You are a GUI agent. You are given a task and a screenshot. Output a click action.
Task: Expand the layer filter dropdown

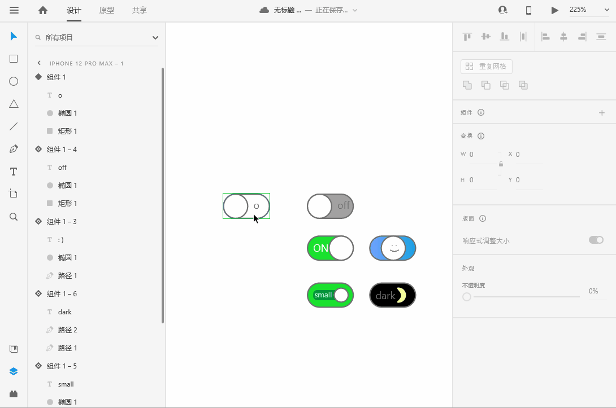click(155, 38)
